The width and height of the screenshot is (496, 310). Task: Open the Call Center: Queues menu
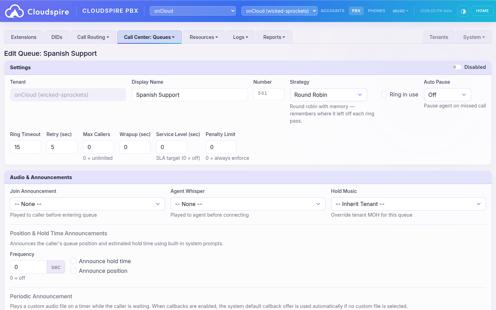[149, 37]
